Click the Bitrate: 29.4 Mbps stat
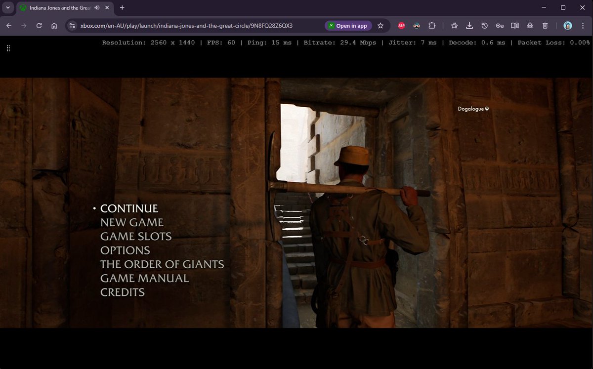The width and height of the screenshot is (593, 369). point(340,42)
